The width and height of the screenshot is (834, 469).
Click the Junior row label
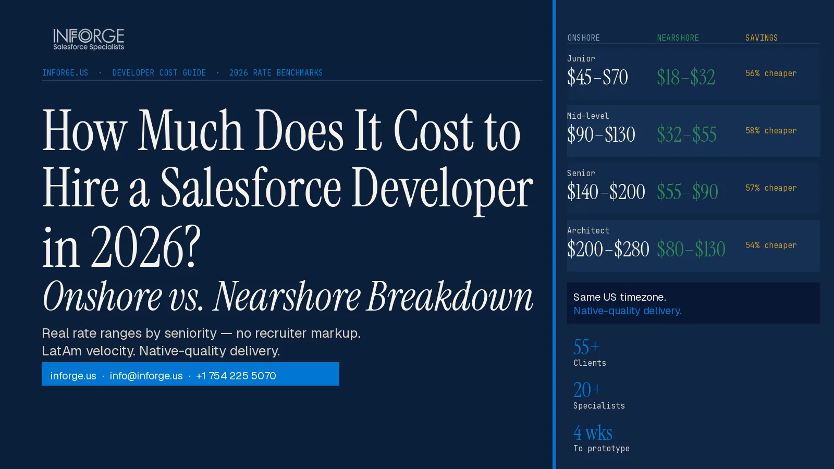581,59
